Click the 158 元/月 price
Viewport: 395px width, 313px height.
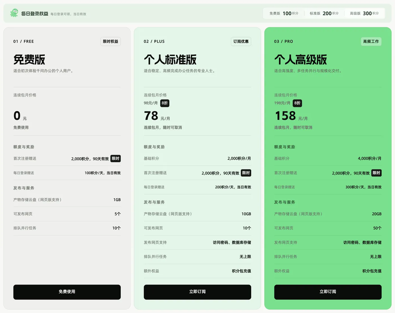291,116
